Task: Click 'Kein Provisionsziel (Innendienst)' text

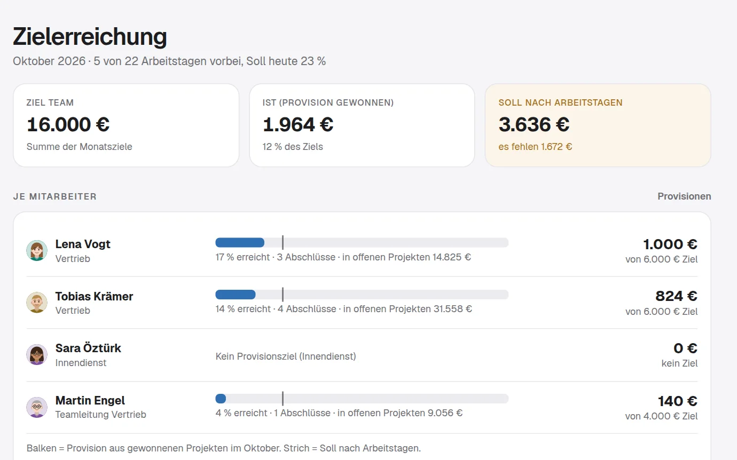Action: [x=286, y=356]
